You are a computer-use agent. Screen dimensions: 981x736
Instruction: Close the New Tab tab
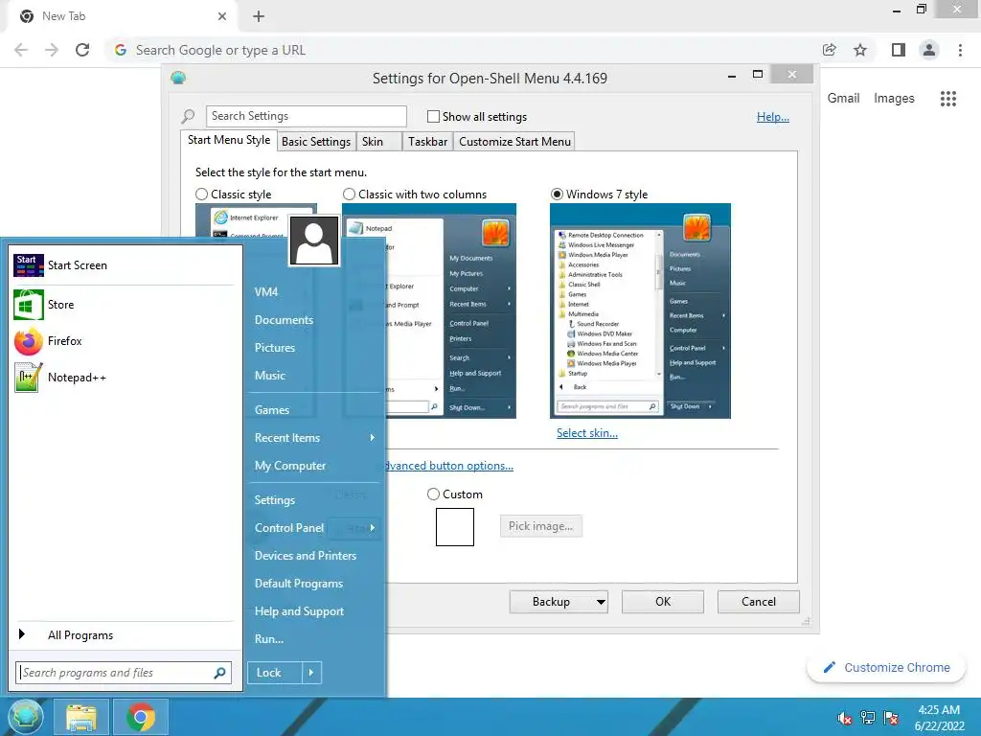tap(222, 16)
